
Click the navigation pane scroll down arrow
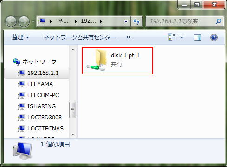(73, 135)
